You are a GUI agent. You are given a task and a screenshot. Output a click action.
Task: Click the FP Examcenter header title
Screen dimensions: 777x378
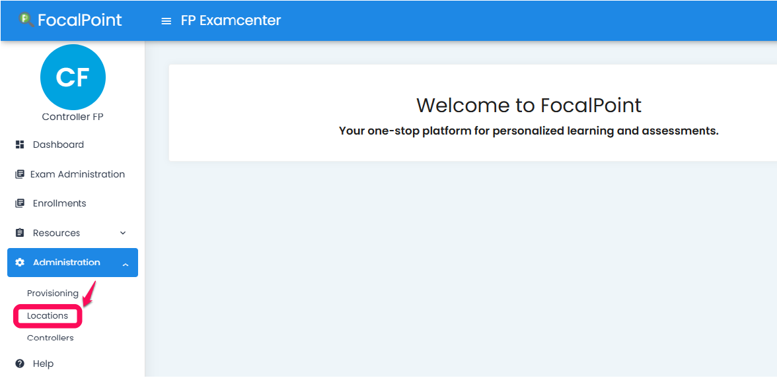(x=231, y=20)
